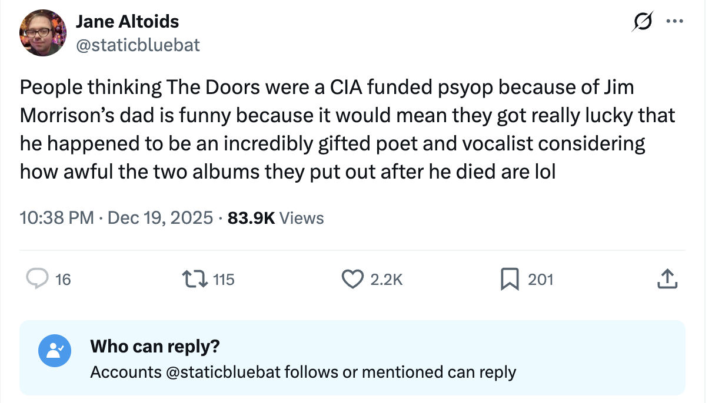The image size is (712, 403).
Task: Open the 83.9K Views analytics link
Action: coord(275,218)
